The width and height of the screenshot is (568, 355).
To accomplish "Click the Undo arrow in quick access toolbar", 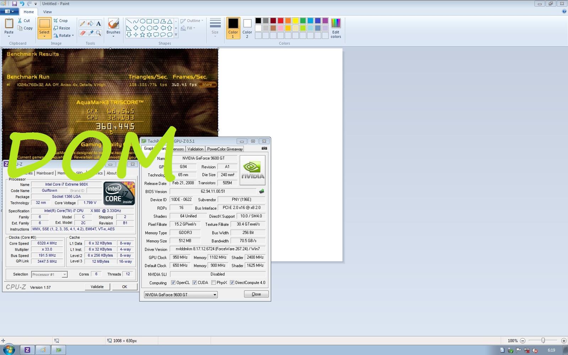I will pos(22,4).
